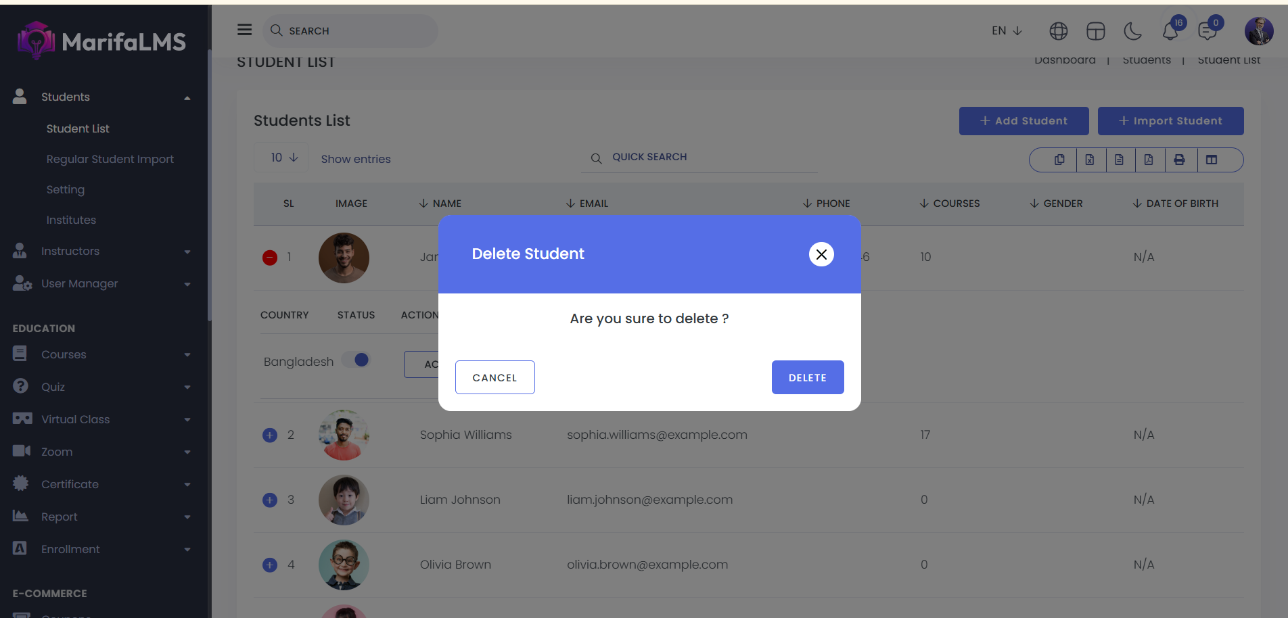This screenshot has width=1288, height=618.
Task: Toggle the status switch for Bangladesh student
Action: [x=356, y=360]
